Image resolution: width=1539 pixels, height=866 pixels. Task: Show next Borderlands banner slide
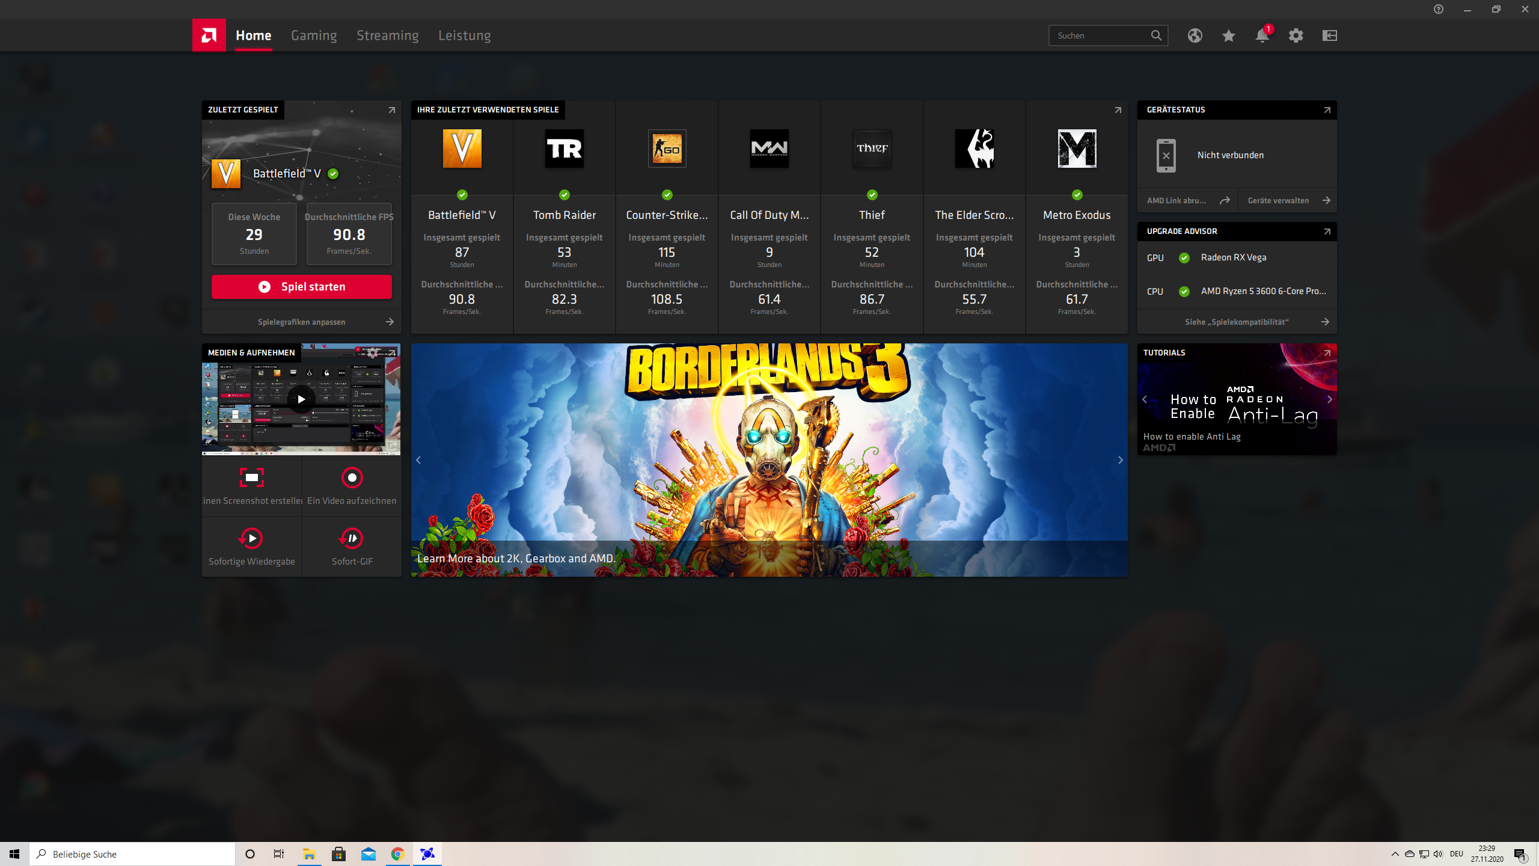coord(1120,460)
